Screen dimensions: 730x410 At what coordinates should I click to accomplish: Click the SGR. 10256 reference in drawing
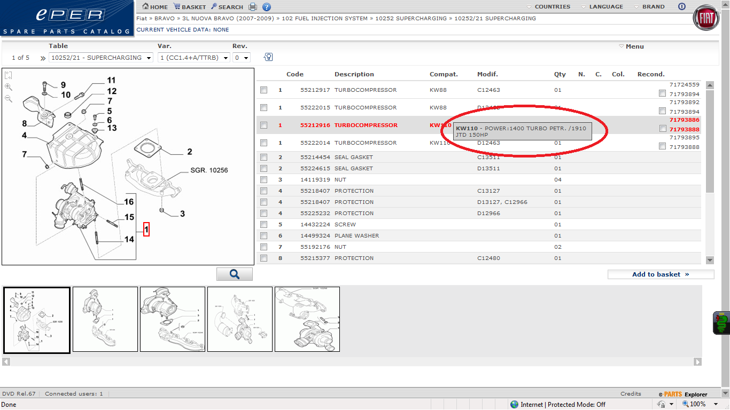(209, 171)
